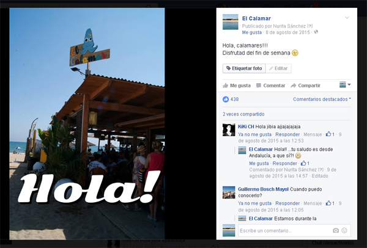Click the Etiquetar foto button
The width and height of the screenshot is (367, 248).
244,68
